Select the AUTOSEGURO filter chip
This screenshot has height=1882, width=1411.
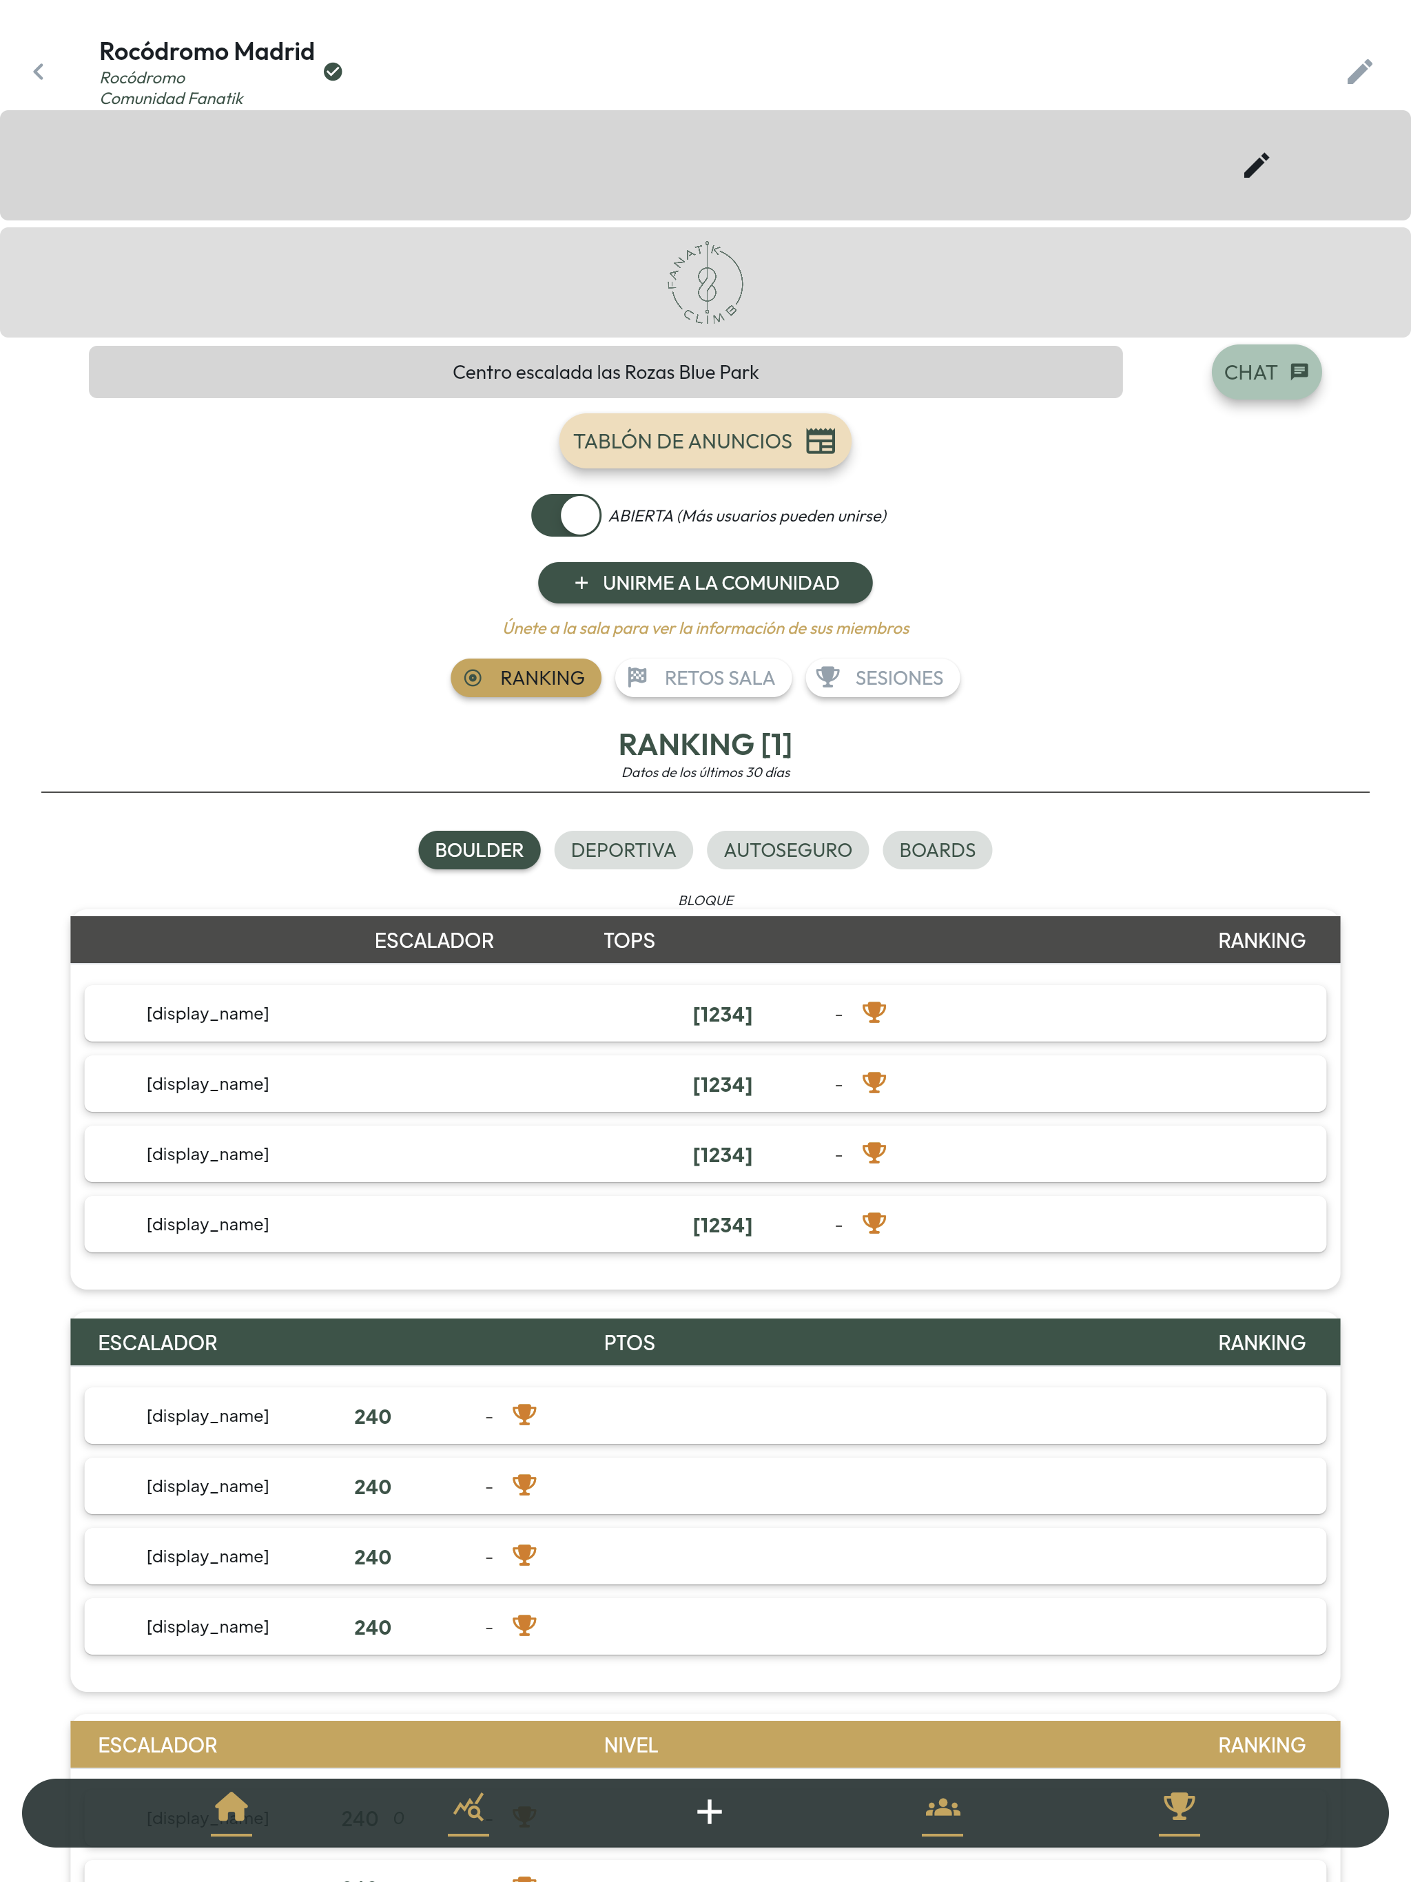coord(787,850)
